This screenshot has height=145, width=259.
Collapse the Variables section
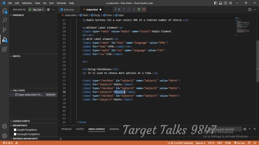pos(33,15)
